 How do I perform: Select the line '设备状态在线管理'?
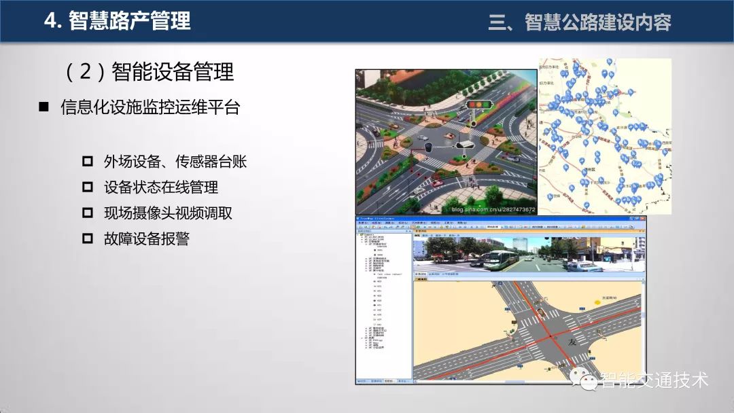161,187
